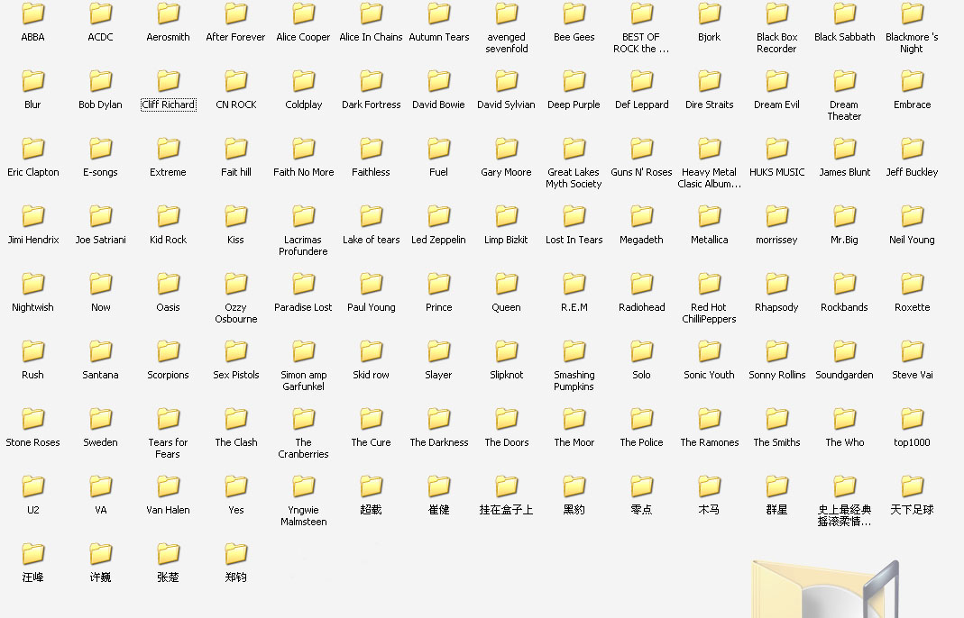Image resolution: width=964 pixels, height=618 pixels.
Task: Select the "Neil Young" folder name
Action: (x=912, y=240)
